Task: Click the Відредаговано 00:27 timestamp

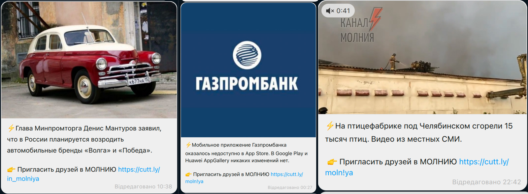Action: (290, 187)
